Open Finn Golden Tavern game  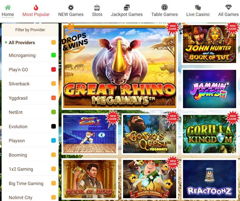(149, 179)
